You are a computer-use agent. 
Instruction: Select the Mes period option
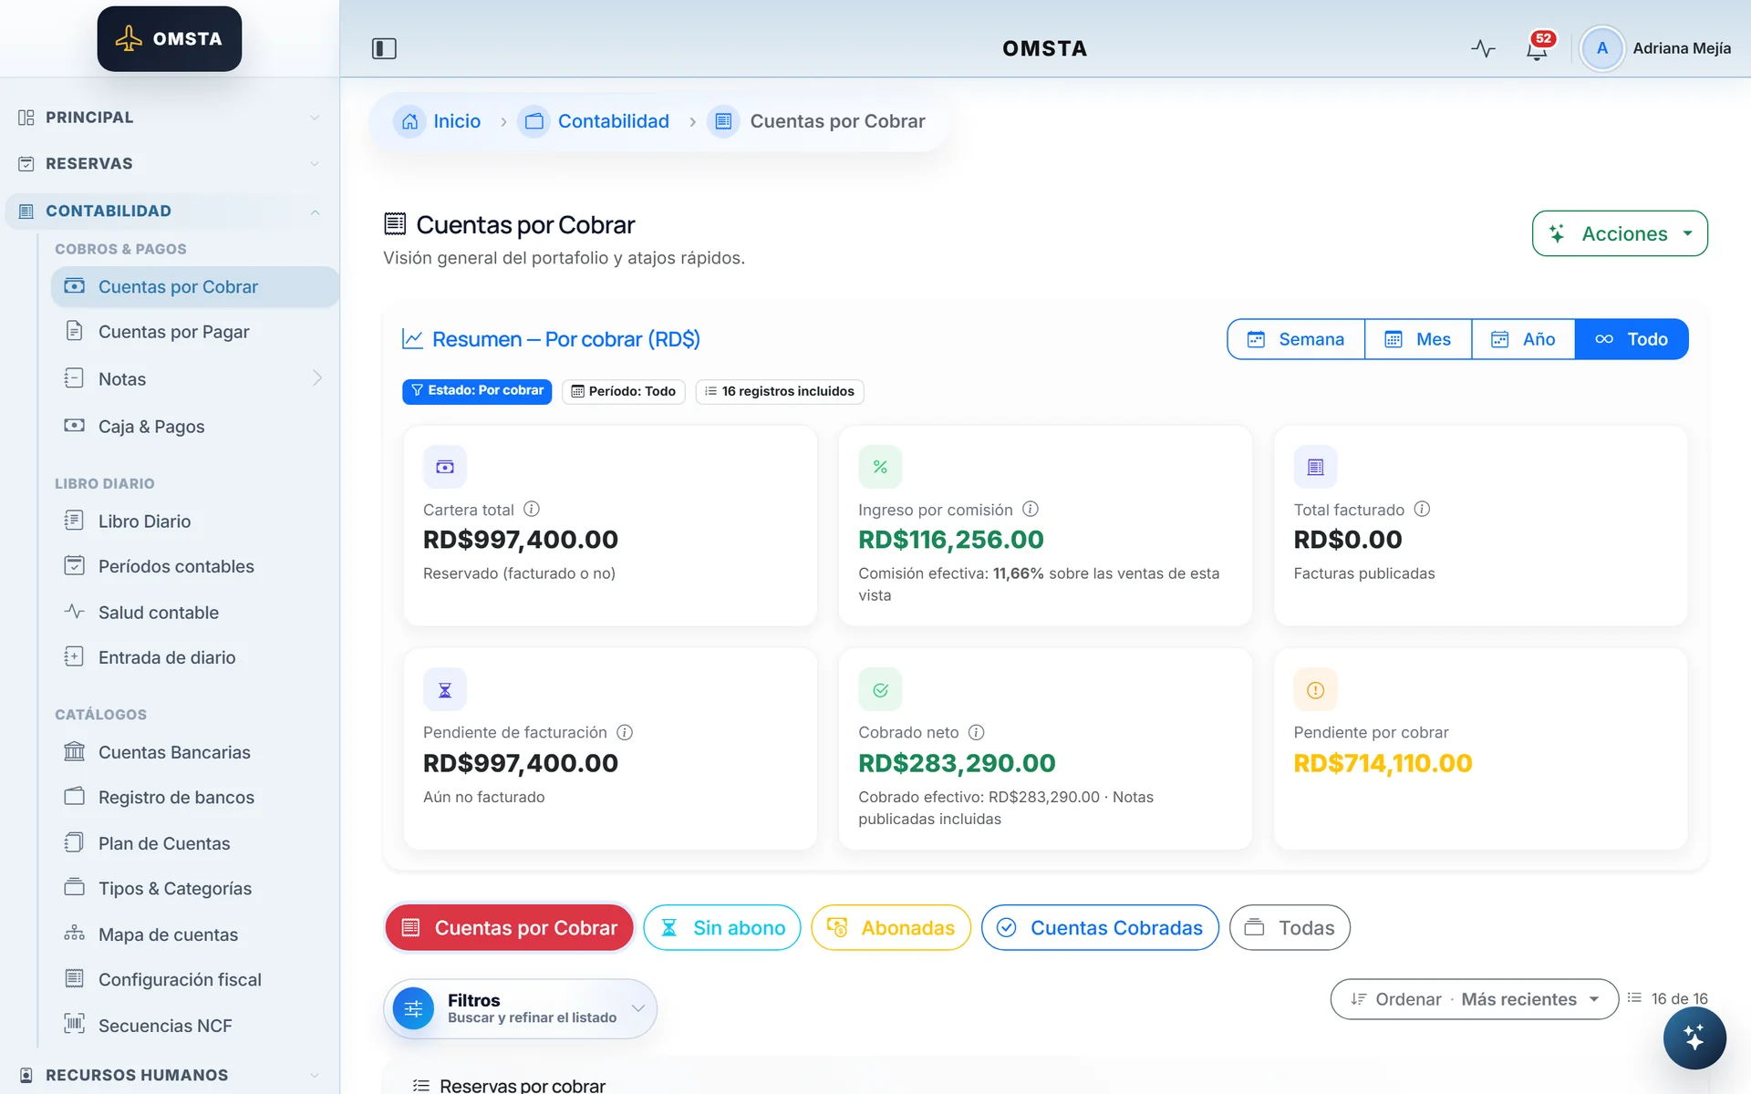[x=1418, y=339]
